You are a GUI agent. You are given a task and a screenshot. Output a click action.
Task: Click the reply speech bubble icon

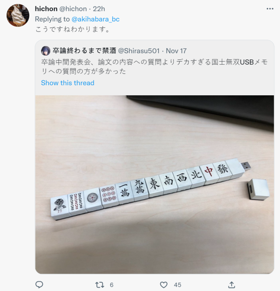[39, 284]
